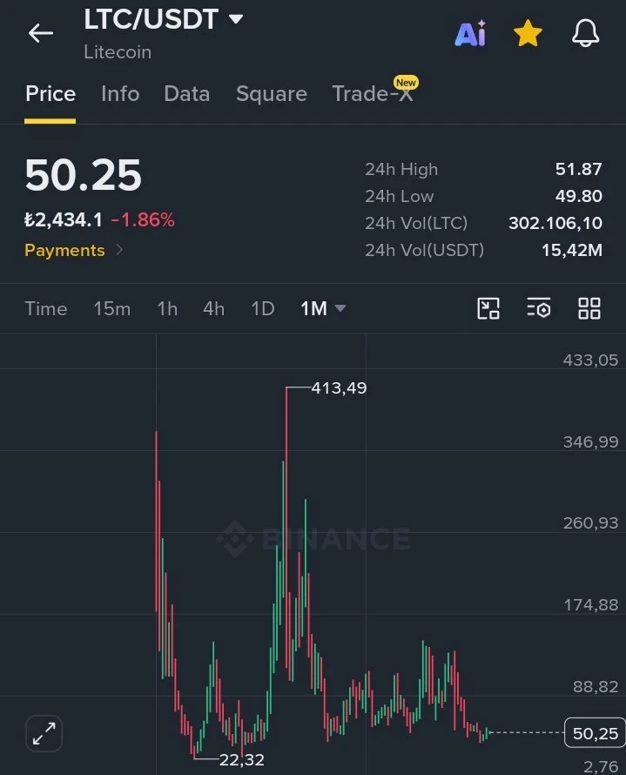This screenshot has height=775, width=626.
Task: Click the 24h Vol(LTC) value 302.106,10
Action: click(x=555, y=223)
